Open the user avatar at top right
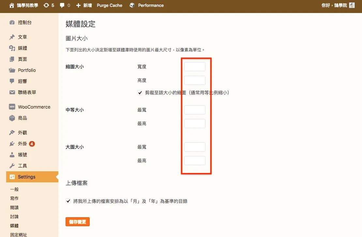362x237 pixels. [x=352, y=5]
